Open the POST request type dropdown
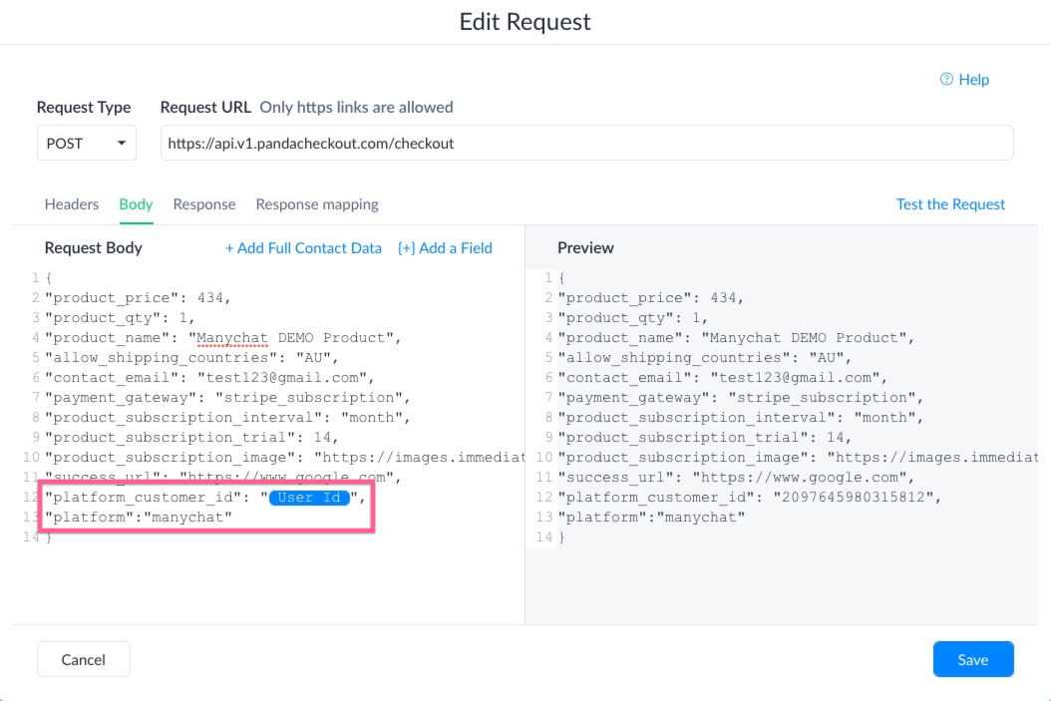 coord(87,143)
